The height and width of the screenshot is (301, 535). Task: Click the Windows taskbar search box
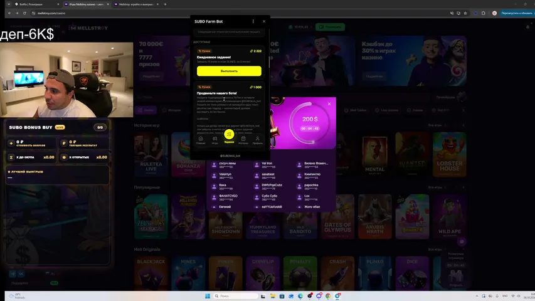(x=235, y=296)
